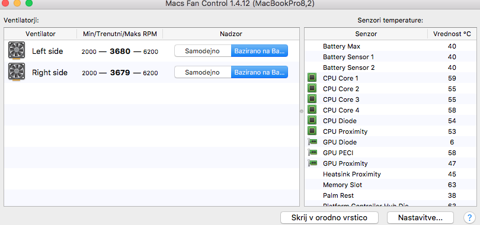
Task: Click the CPU Core 2 chip icon
Action: pos(312,89)
